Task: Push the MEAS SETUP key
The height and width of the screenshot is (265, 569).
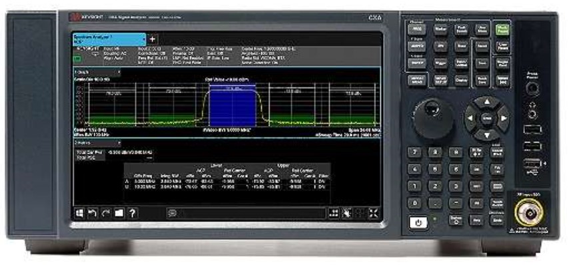Action: pyautogui.click(x=440, y=80)
